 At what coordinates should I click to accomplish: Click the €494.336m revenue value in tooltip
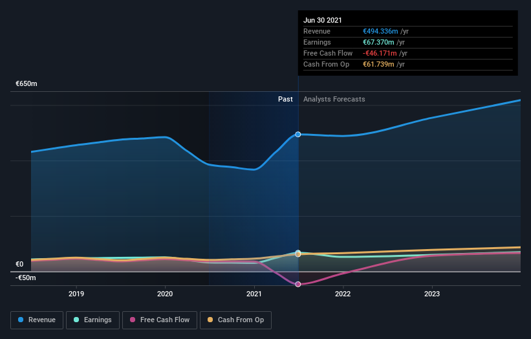coord(380,31)
